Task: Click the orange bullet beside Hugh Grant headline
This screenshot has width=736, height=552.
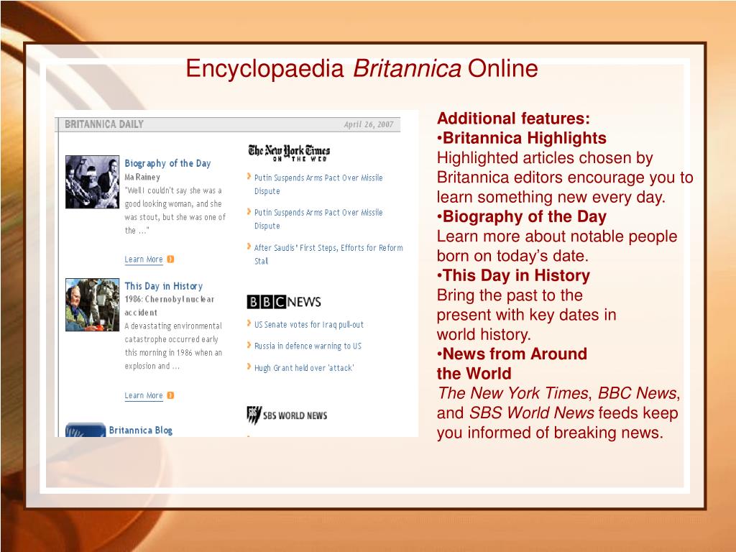Action: click(249, 366)
